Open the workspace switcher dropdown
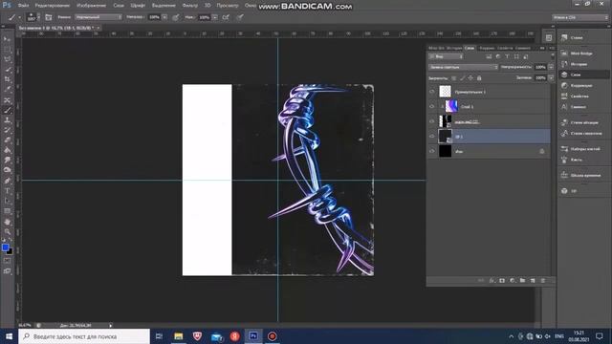This screenshot has width=612, height=344. [580, 17]
